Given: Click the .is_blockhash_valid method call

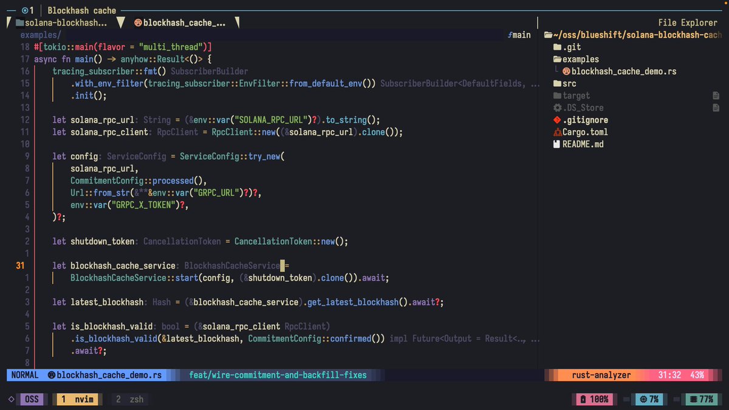Looking at the screenshot, I should (114, 338).
